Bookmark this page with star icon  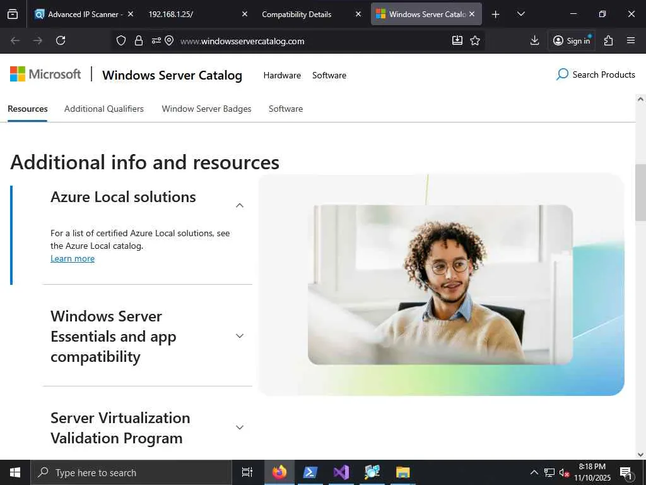[475, 40]
